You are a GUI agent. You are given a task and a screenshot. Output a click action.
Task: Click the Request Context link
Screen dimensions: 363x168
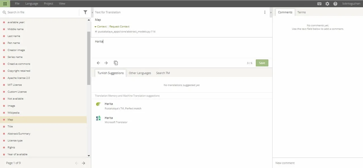click(x=119, y=27)
